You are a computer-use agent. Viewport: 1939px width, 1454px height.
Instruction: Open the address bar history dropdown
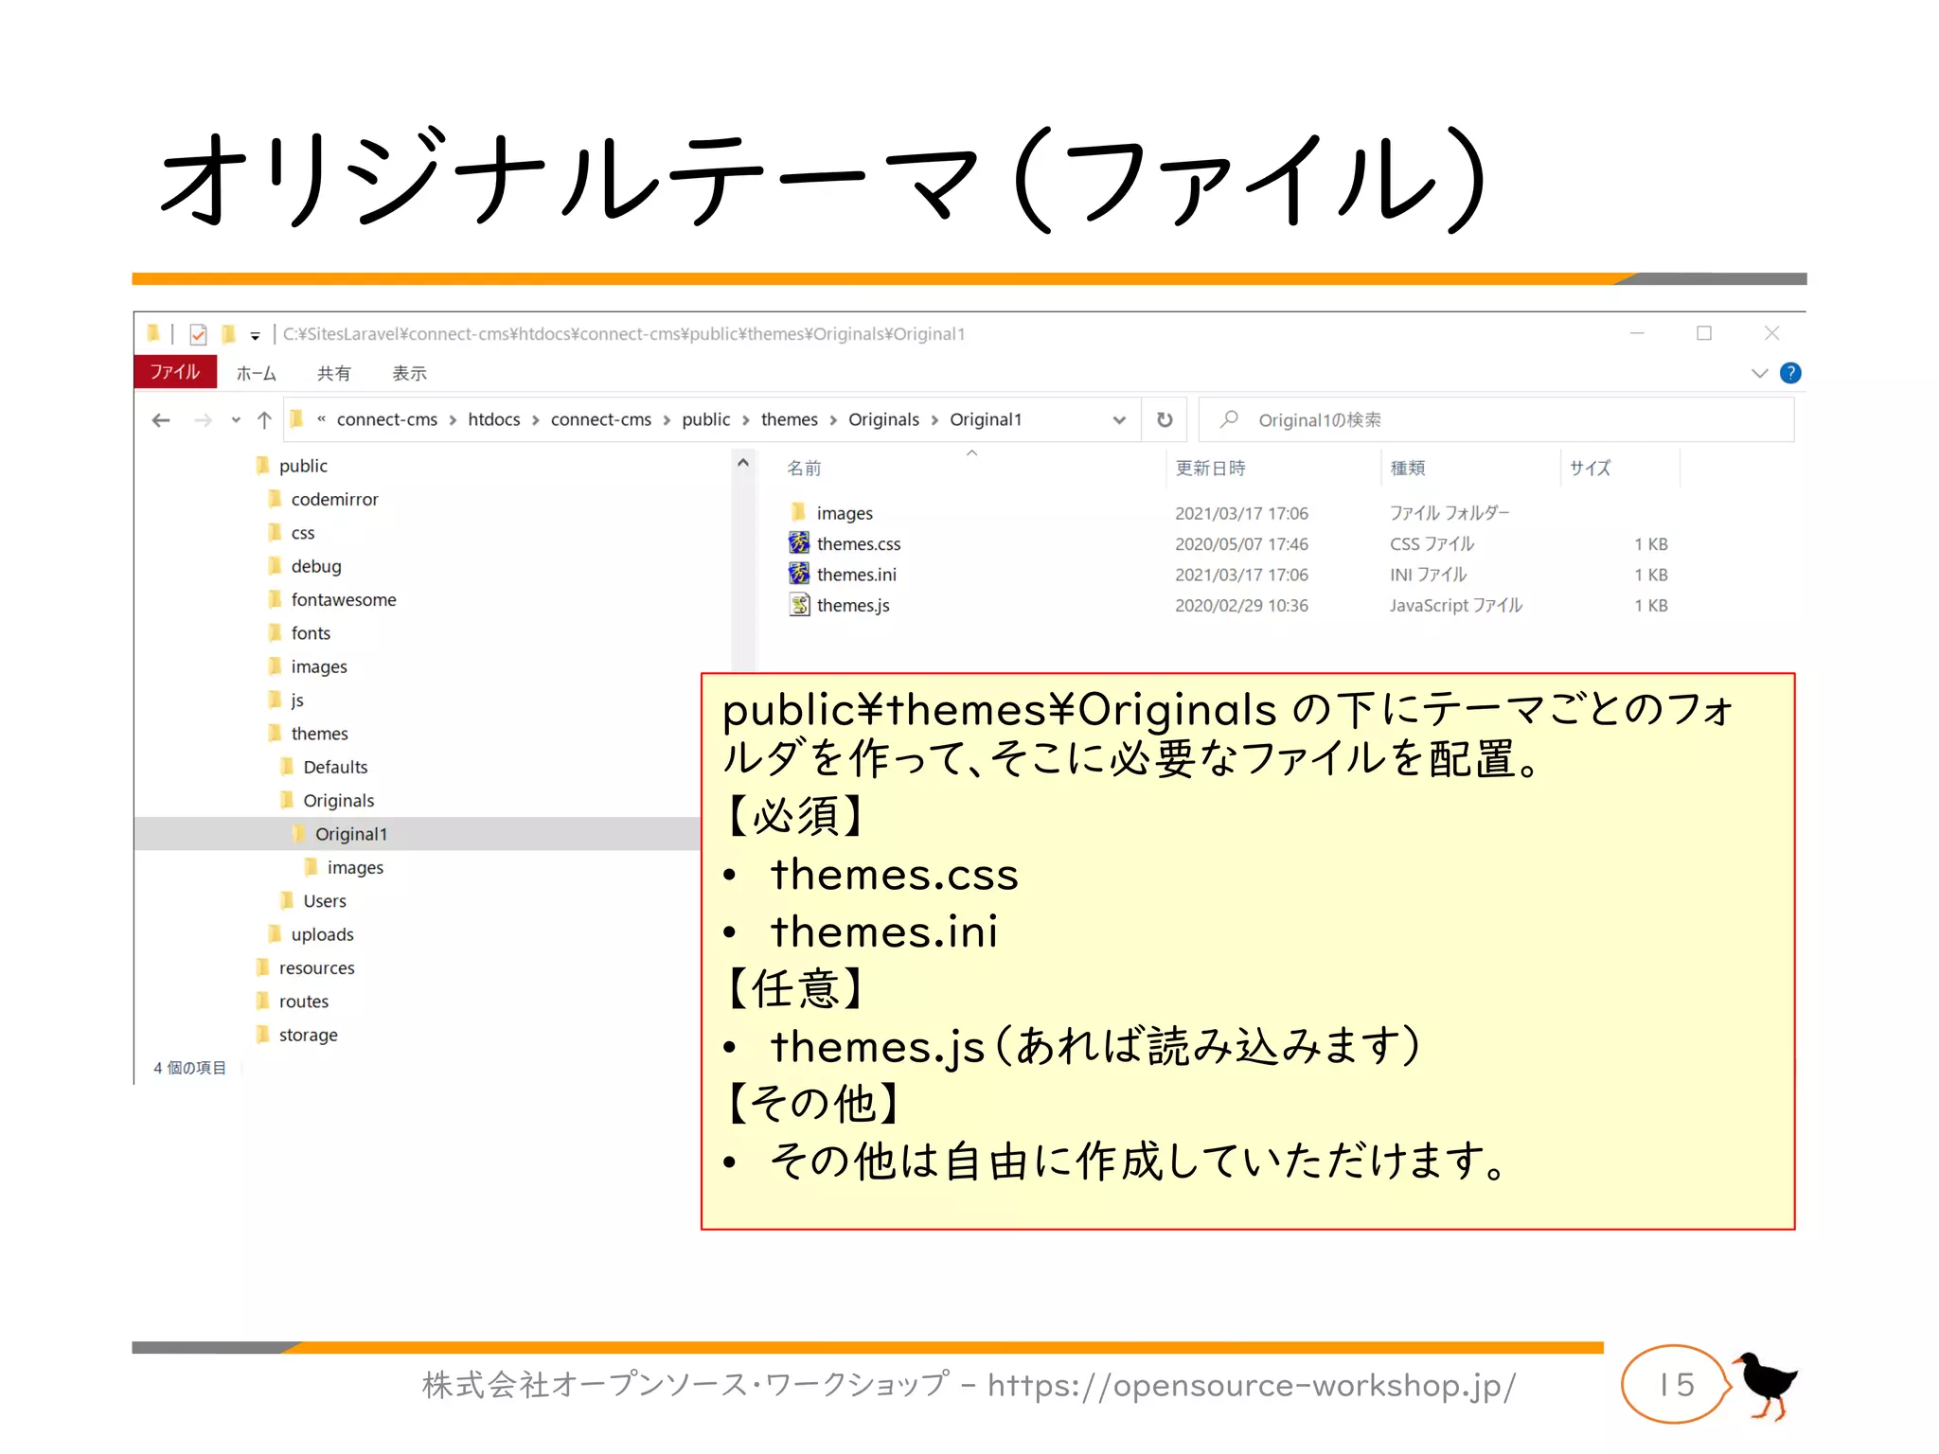1119,420
